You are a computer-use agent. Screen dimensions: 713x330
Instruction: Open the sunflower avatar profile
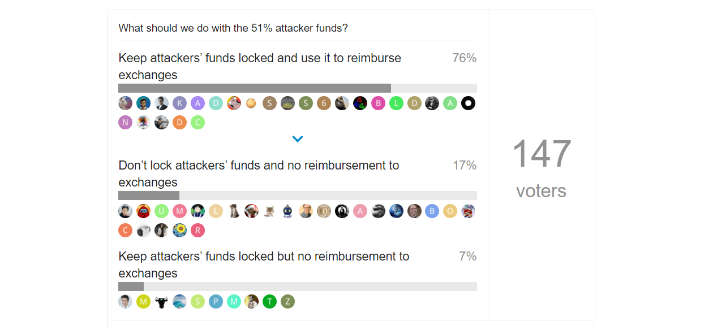click(179, 230)
